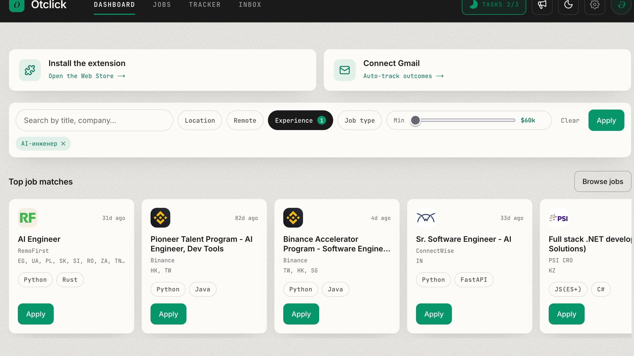This screenshot has width=634, height=356.
Task: Open Sr. Software Engineer - AI title
Action: (x=463, y=239)
